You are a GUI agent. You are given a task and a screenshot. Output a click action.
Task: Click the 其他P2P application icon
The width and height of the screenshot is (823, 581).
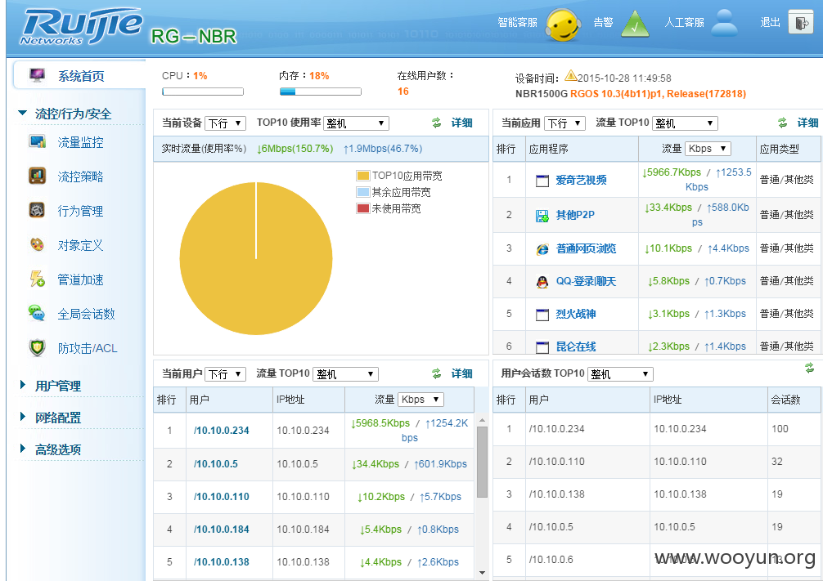(x=542, y=216)
